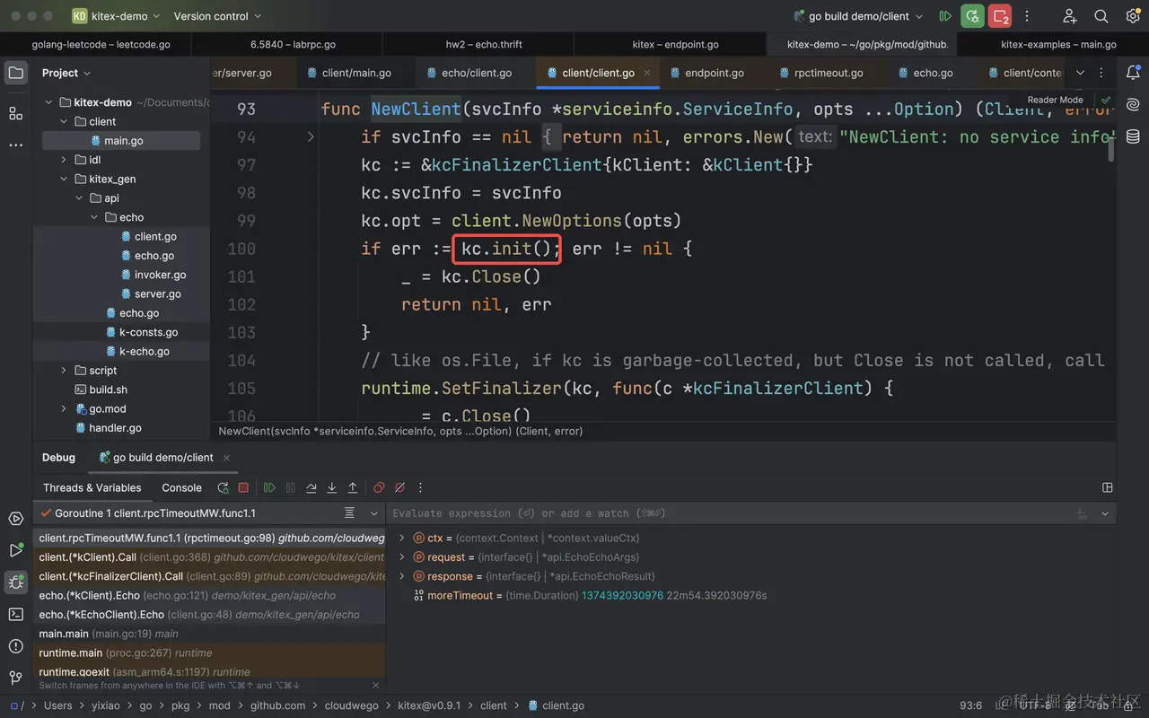1149x718 pixels.
Task: Select main.main stack frame
Action: [210, 634]
